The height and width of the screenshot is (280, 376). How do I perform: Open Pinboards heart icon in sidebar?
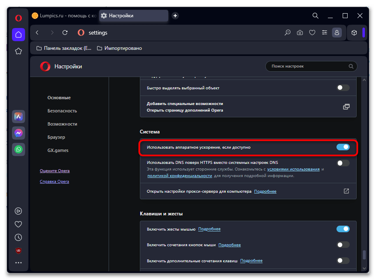19,224
